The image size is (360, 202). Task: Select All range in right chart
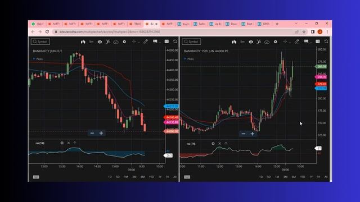(326, 177)
